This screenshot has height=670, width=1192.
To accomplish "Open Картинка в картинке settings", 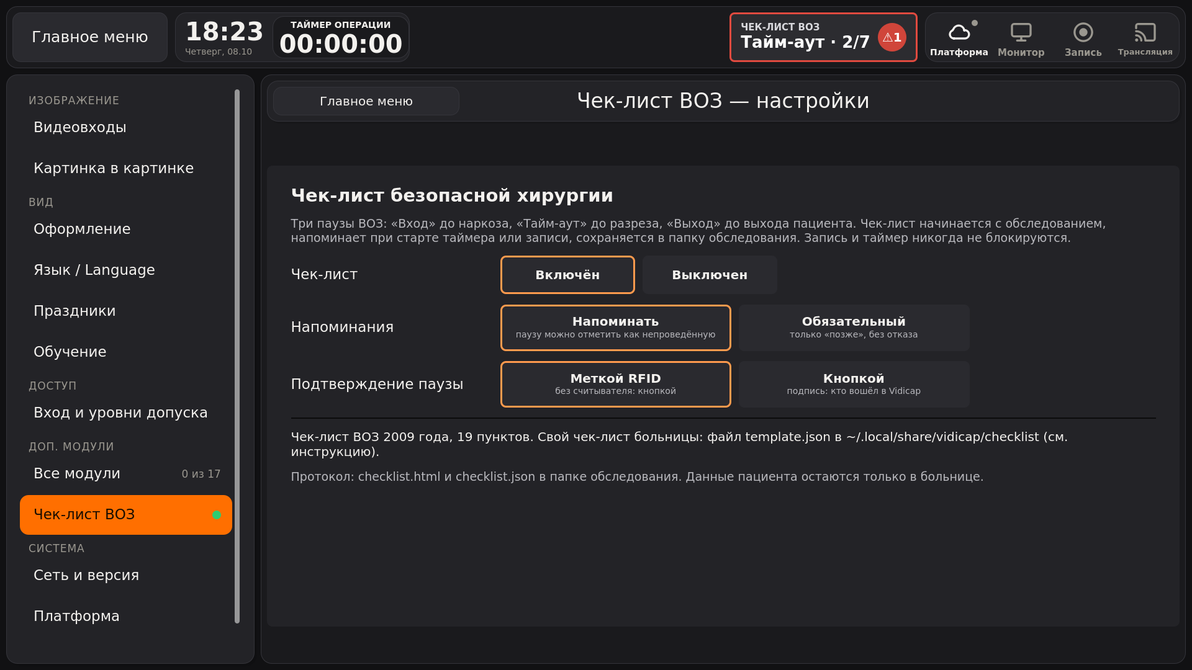I will click(126, 168).
